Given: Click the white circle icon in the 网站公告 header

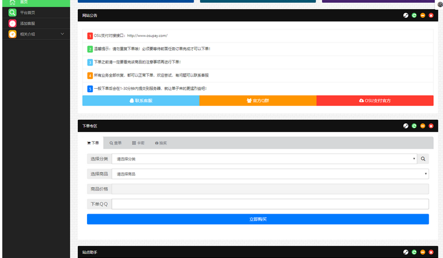Looking at the screenshot, I should coord(406,16).
